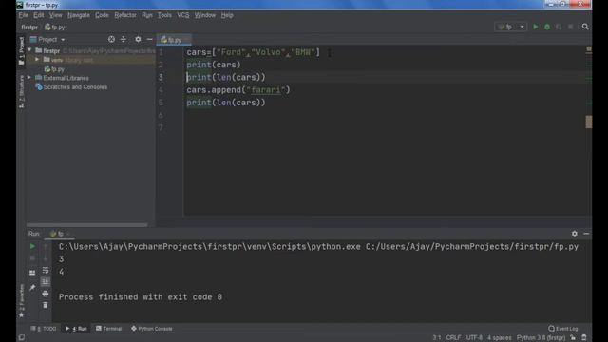Open the Code menu
The image size is (608, 342).
pos(102,15)
